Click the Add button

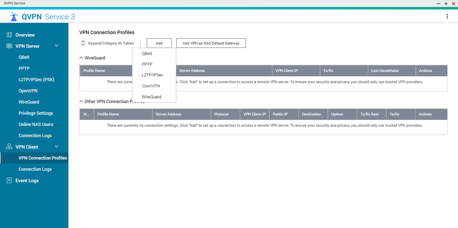[x=159, y=43]
